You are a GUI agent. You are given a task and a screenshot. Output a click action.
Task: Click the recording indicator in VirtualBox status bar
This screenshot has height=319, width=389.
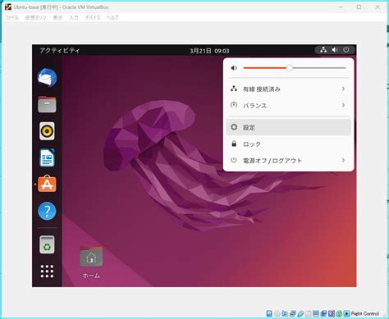pyautogui.click(x=323, y=313)
